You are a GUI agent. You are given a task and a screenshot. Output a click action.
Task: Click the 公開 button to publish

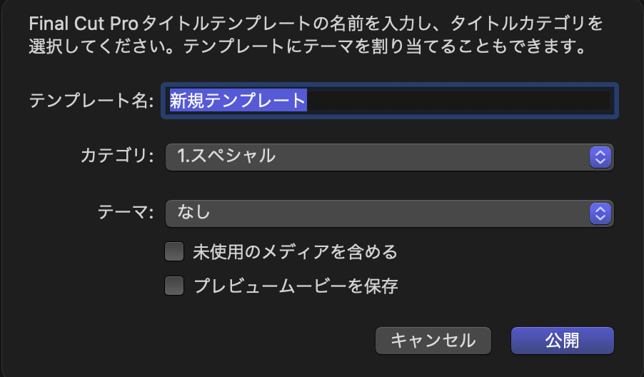pyautogui.click(x=562, y=340)
